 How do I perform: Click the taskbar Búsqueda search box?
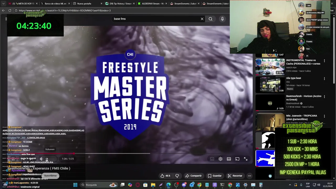point(99,185)
